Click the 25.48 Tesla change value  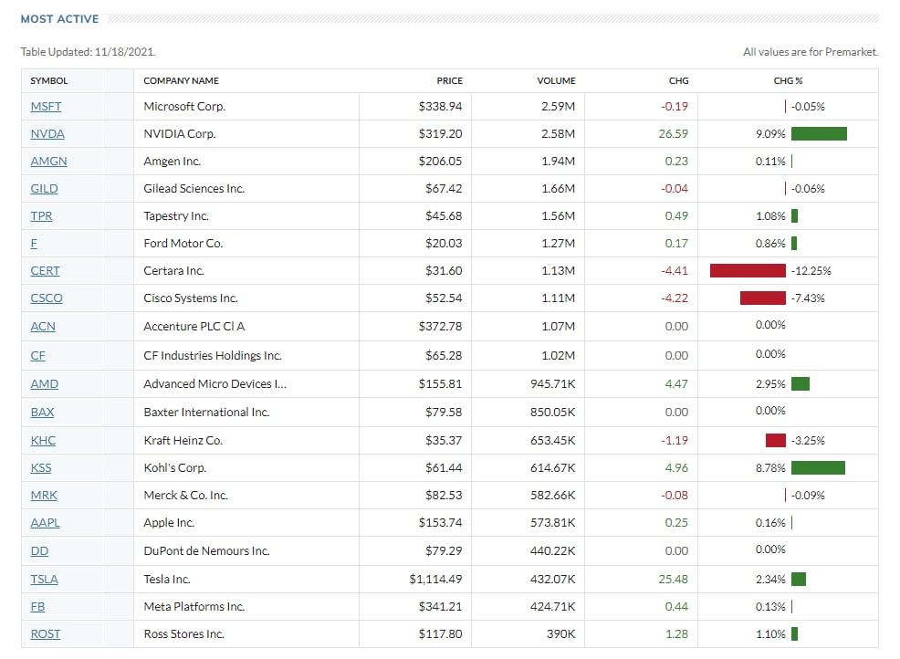click(674, 580)
